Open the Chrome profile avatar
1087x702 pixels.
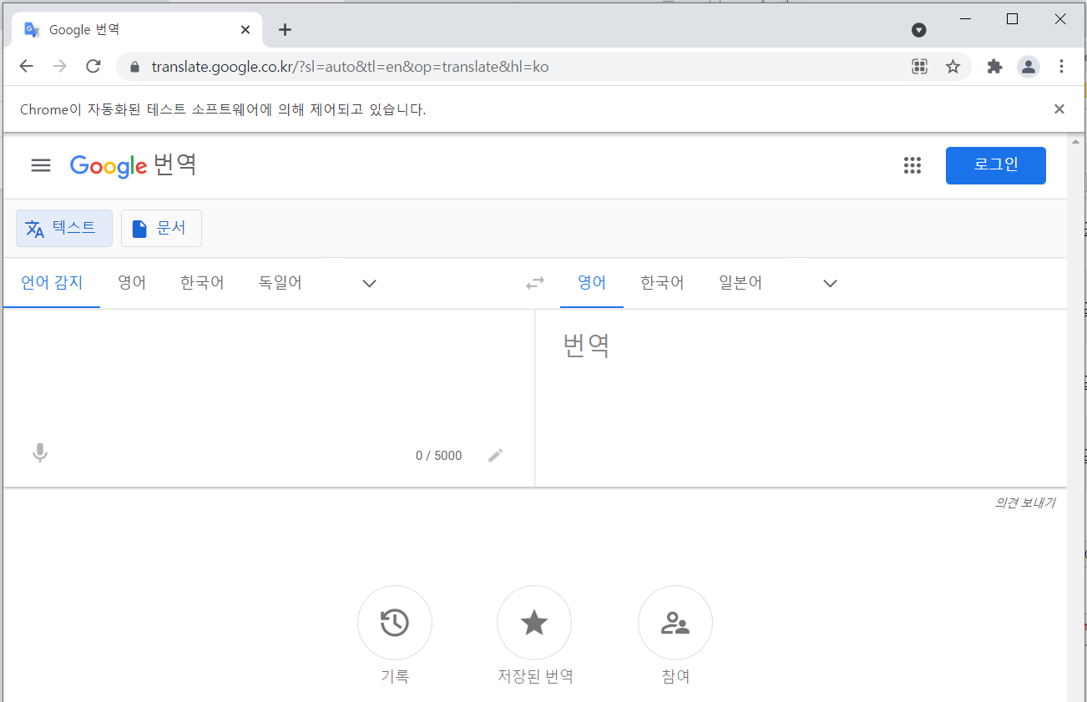(x=1028, y=67)
